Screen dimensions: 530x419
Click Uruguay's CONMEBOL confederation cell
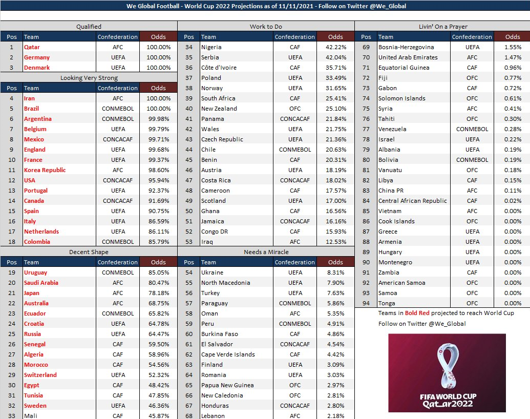point(118,273)
